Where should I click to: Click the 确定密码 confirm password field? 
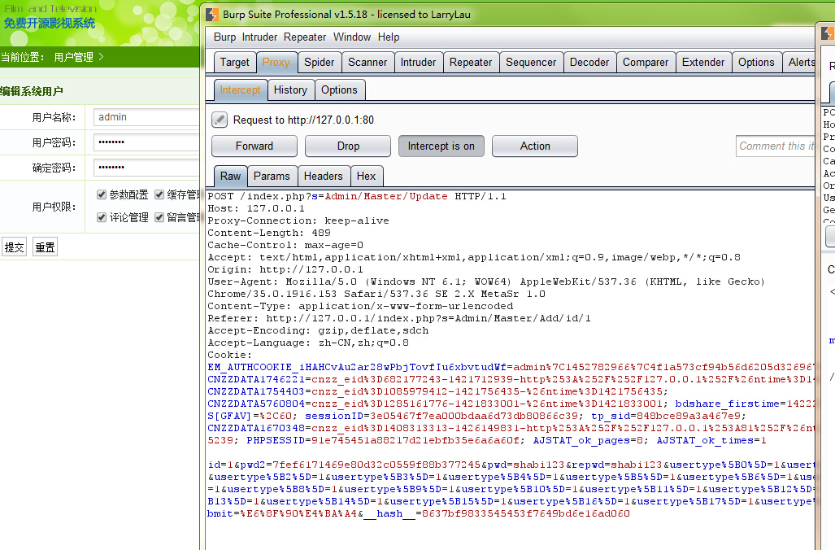point(146,168)
